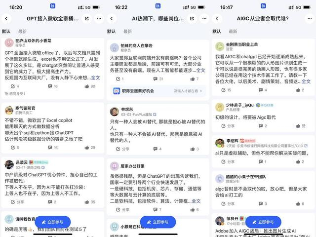
Task: Tap back arrow in GPT接入微软全家桶 screen
Action: tap(6, 19)
